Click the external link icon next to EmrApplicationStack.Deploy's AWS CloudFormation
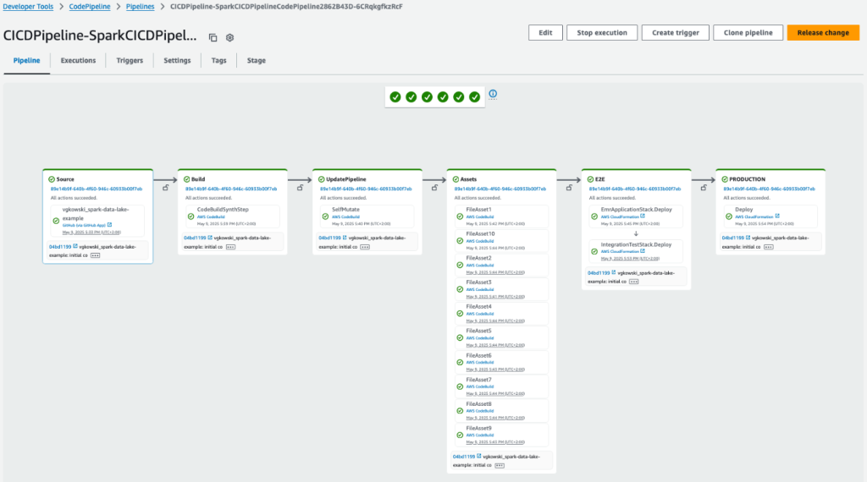Viewport: 867px width, 482px height. (x=644, y=216)
